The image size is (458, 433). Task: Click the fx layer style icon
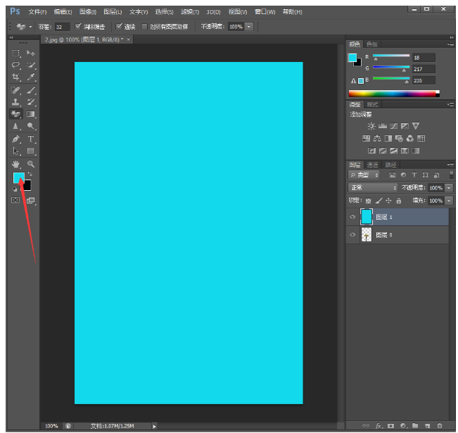click(379, 426)
